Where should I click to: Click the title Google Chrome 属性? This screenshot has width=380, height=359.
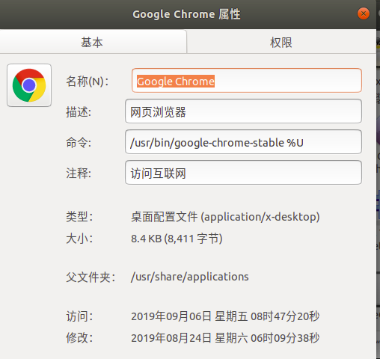[x=186, y=14]
